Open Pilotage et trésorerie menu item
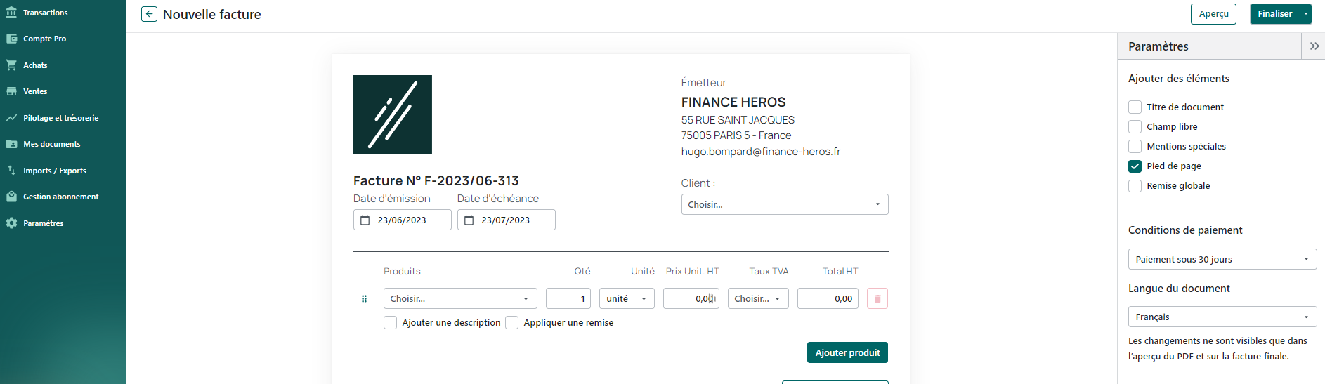Viewport: 1325px width, 384px height. coord(60,118)
